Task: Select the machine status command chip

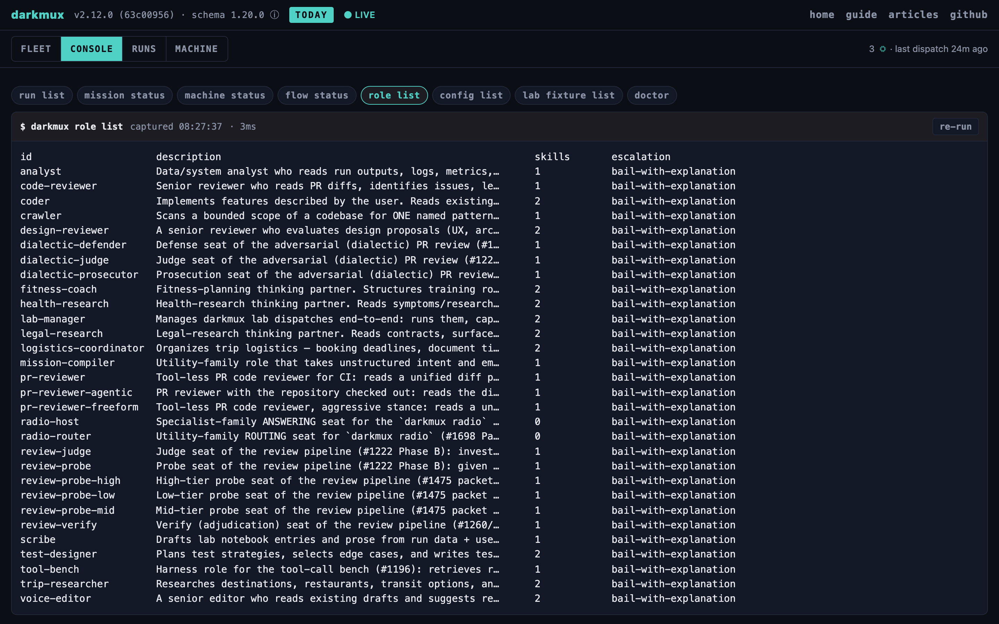Action: point(225,95)
